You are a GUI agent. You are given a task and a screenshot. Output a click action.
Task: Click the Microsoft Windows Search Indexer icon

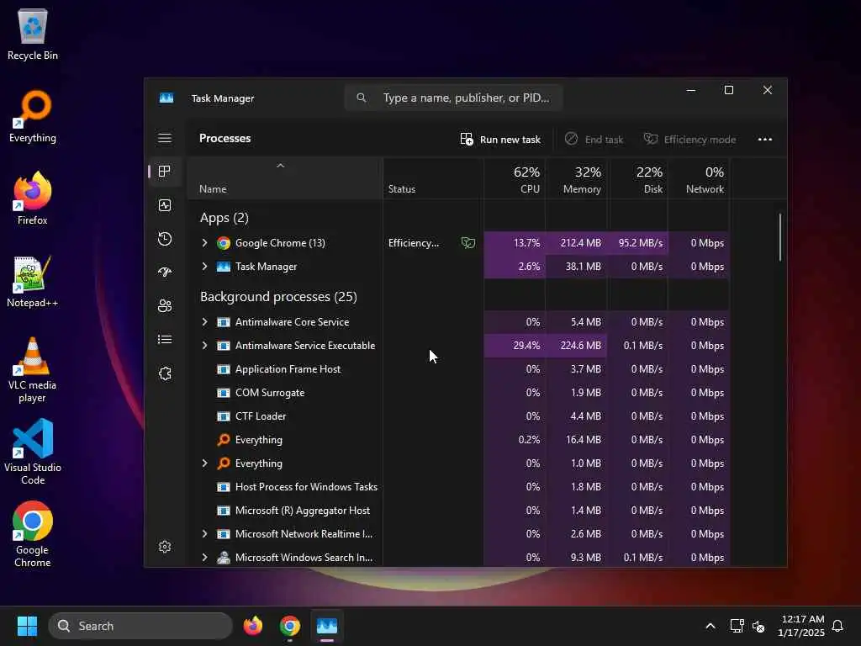click(x=224, y=557)
